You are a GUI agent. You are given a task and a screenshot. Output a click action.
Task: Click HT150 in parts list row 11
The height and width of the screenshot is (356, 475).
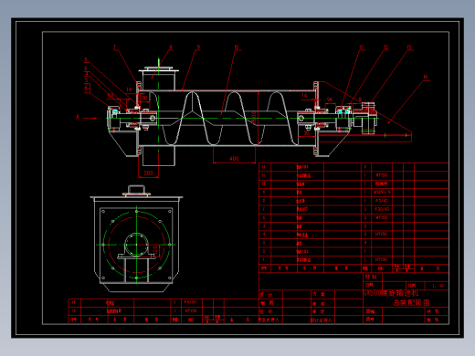pyautogui.click(x=381, y=175)
